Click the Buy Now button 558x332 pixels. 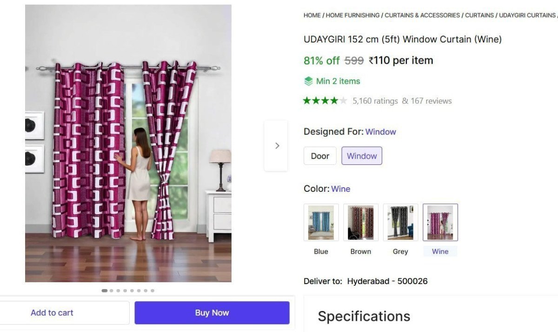point(212,312)
